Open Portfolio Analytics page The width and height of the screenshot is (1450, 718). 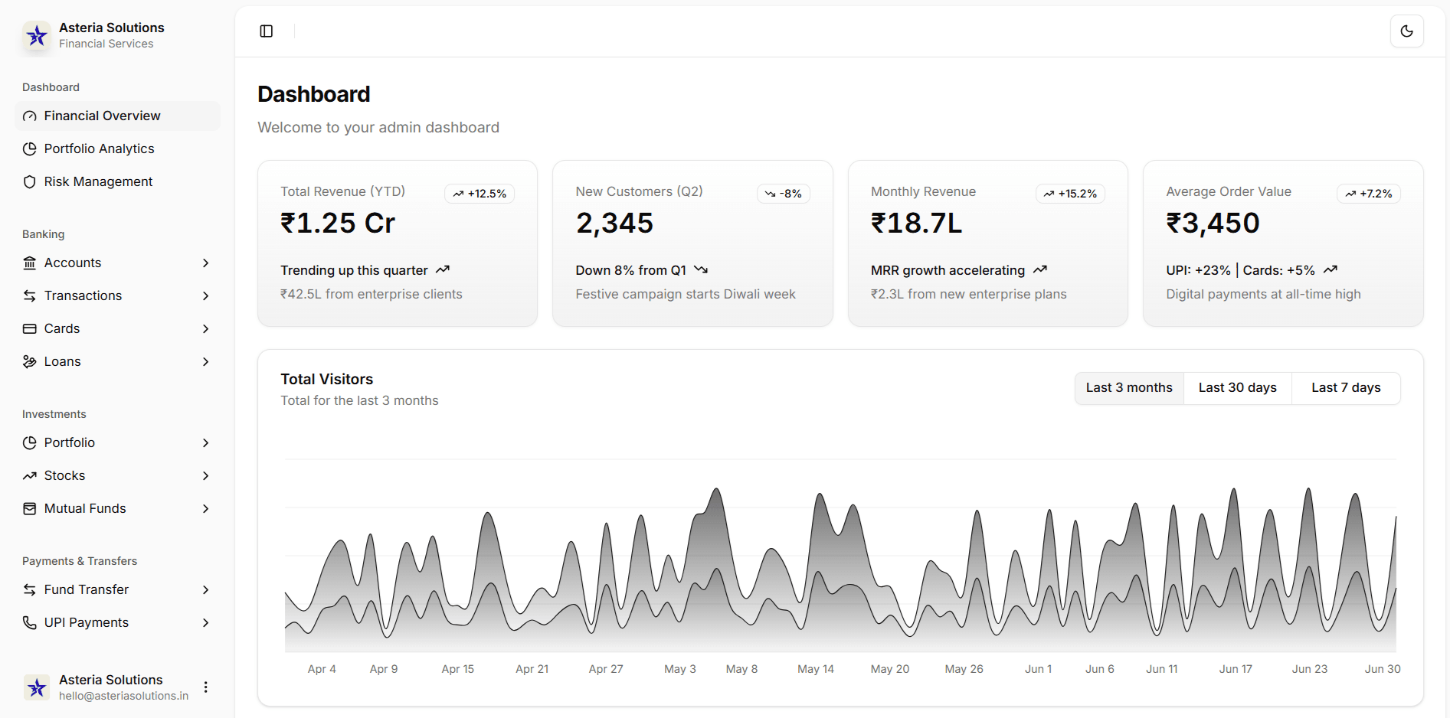point(117,149)
